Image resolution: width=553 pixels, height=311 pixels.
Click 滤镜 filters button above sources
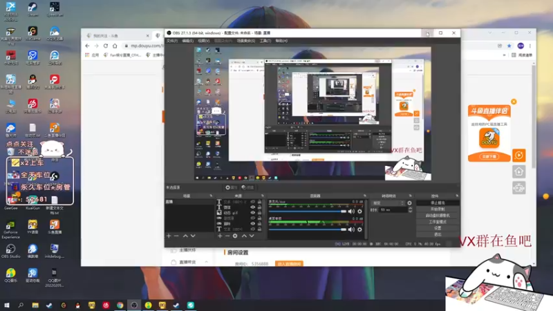[x=248, y=187]
